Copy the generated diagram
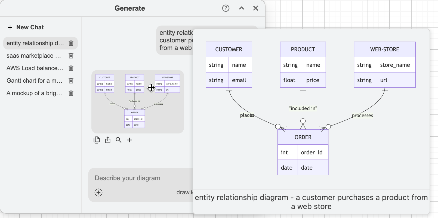This screenshot has width=438, height=218. (97, 140)
